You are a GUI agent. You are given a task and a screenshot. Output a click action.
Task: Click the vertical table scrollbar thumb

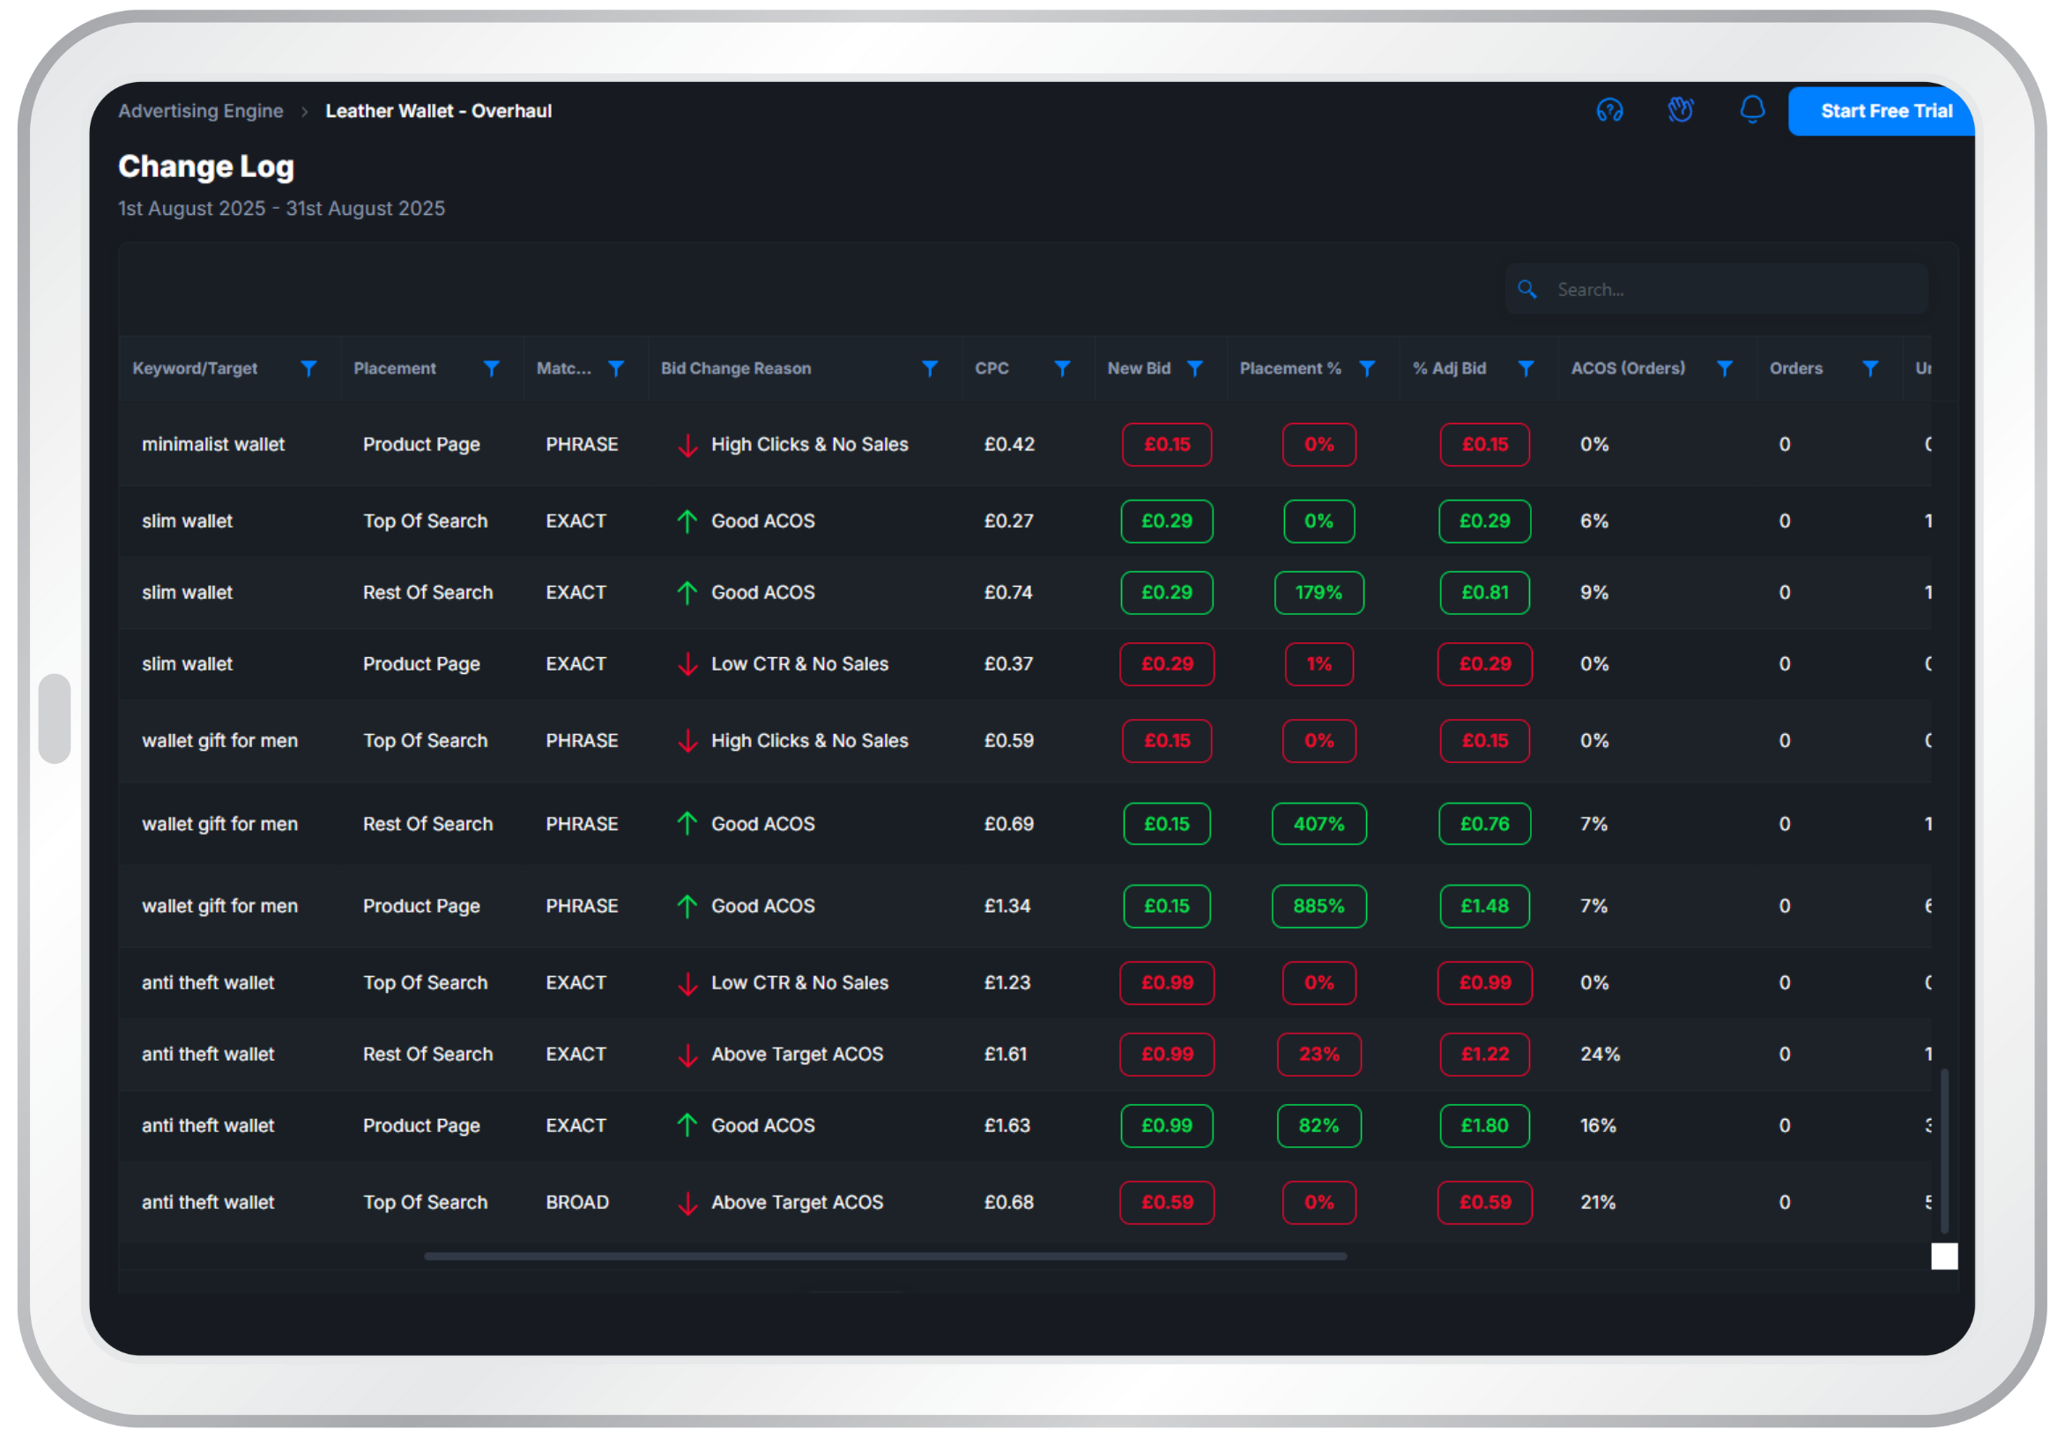(x=1943, y=1150)
